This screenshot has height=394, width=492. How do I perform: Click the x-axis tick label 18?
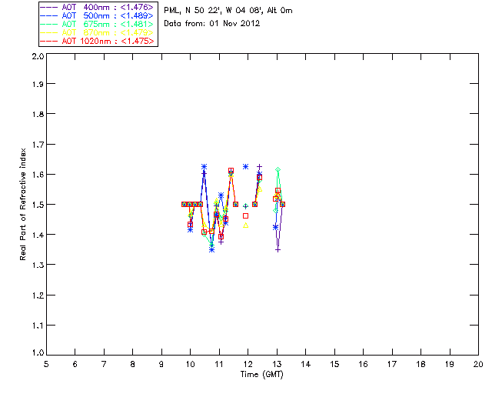[x=421, y=364]
